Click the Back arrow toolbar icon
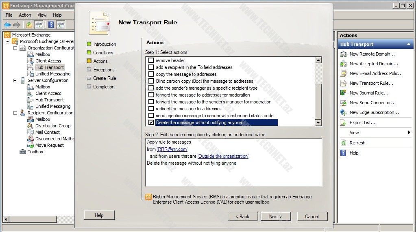416x232 pixels. [x=7, y=25]
